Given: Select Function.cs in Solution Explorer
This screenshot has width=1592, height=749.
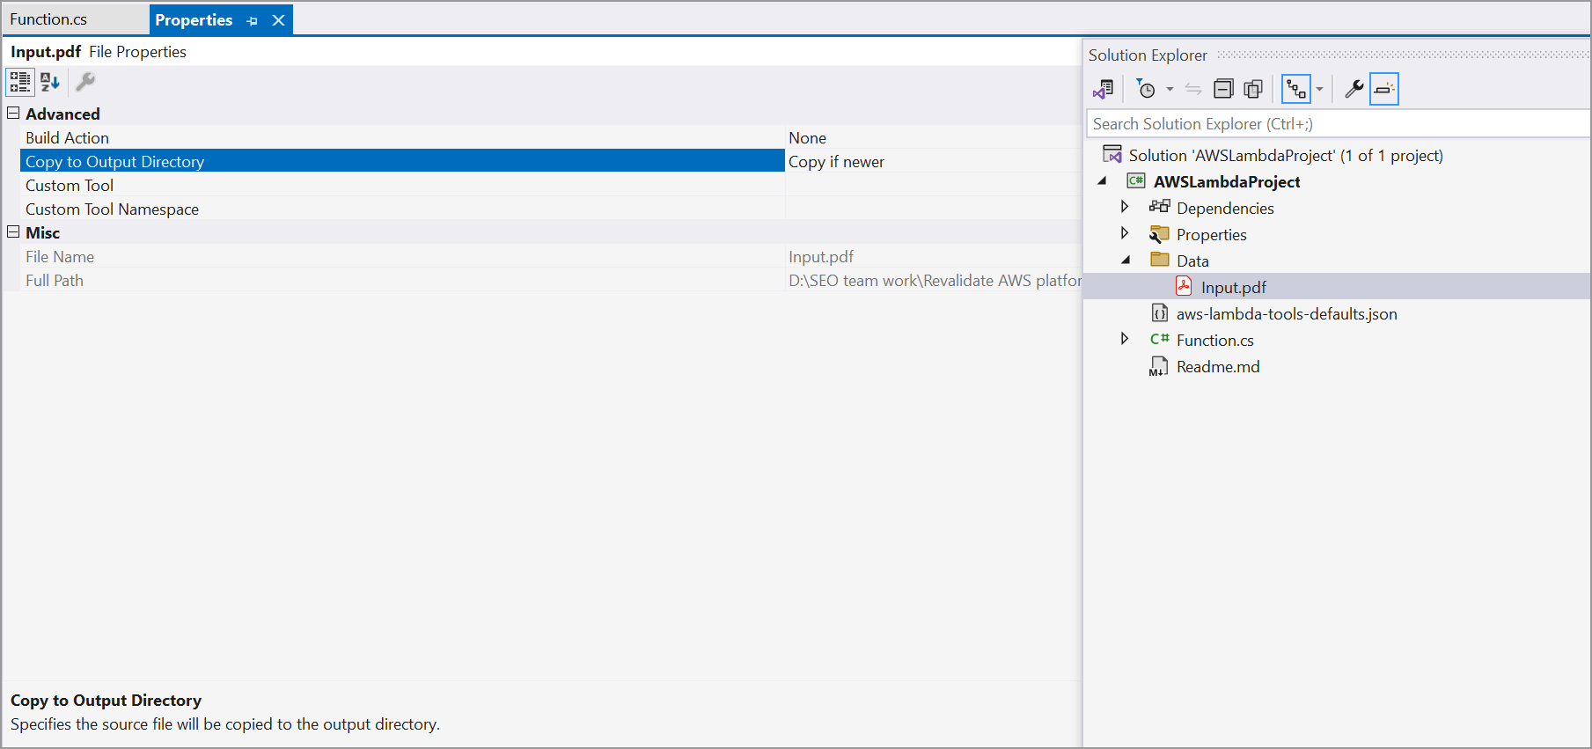Looking at the screenshot, I should coord(1214,341).
